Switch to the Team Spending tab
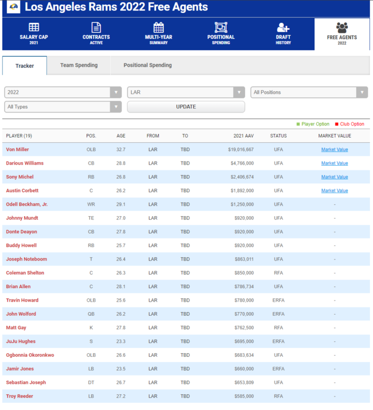 tap(79, 66)
